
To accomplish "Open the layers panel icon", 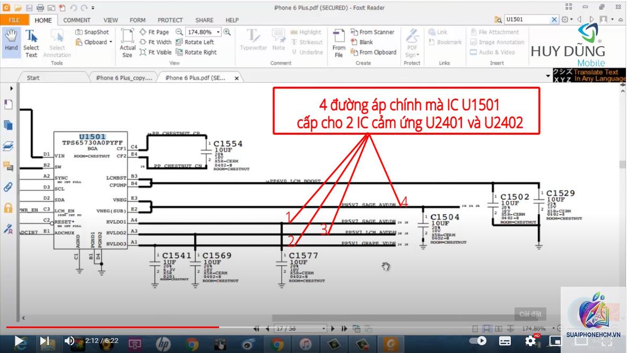I will 8,146.
